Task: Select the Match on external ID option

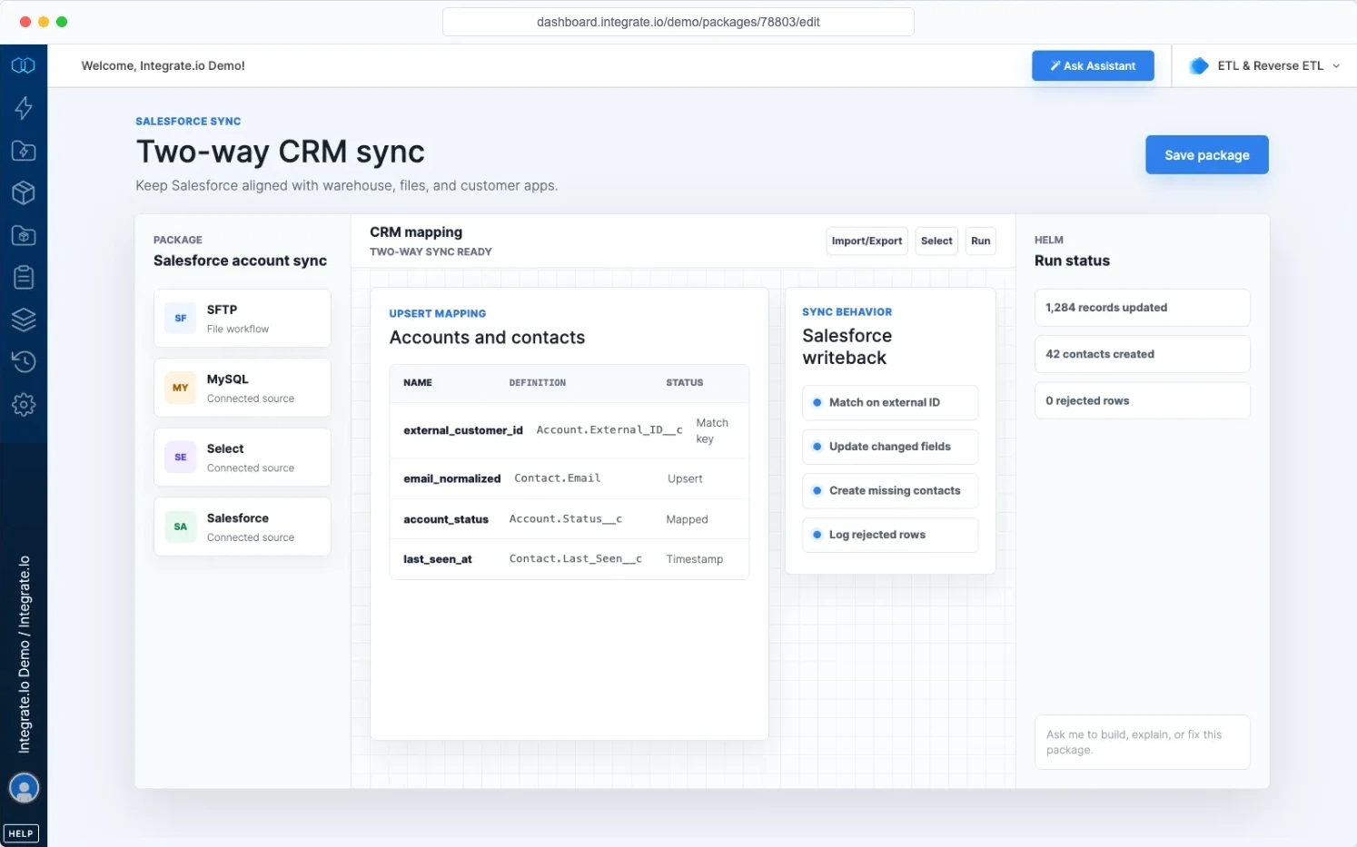Action: (x=890, y=402)
